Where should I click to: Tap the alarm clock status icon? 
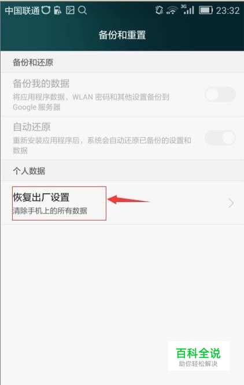tap(46, 10)
